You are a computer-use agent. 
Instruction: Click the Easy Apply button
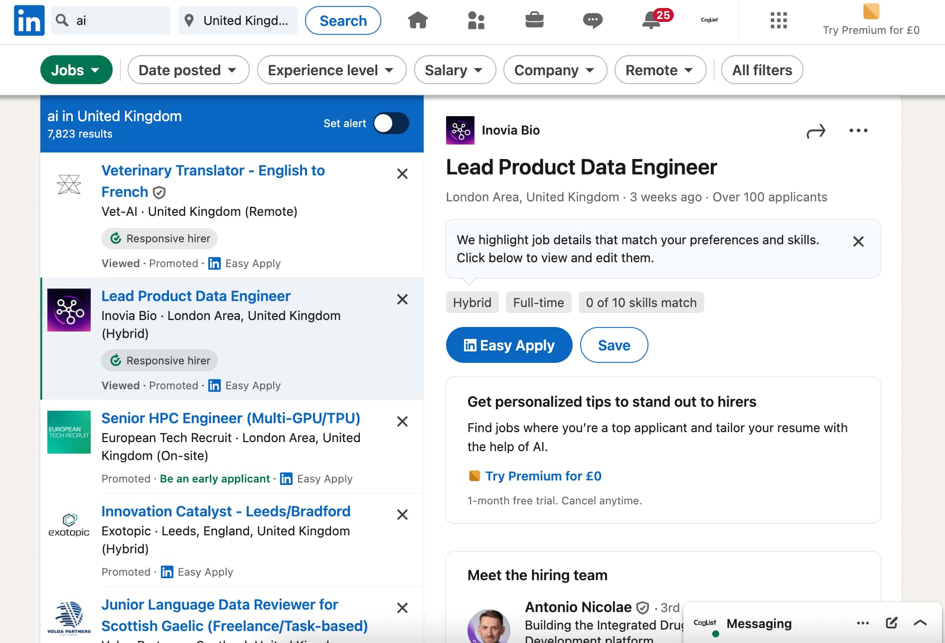click(509, 345)
